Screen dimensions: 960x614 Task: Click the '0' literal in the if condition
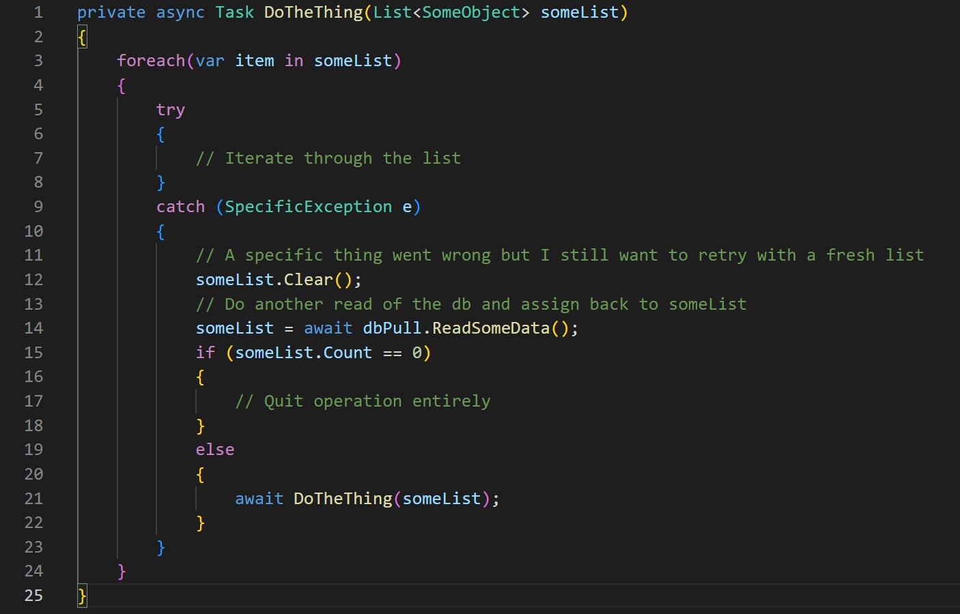pos(417,353)
